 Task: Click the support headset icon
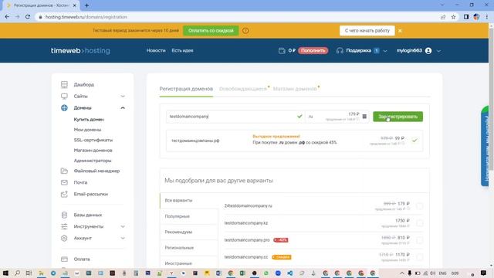(x=340, y=50)
